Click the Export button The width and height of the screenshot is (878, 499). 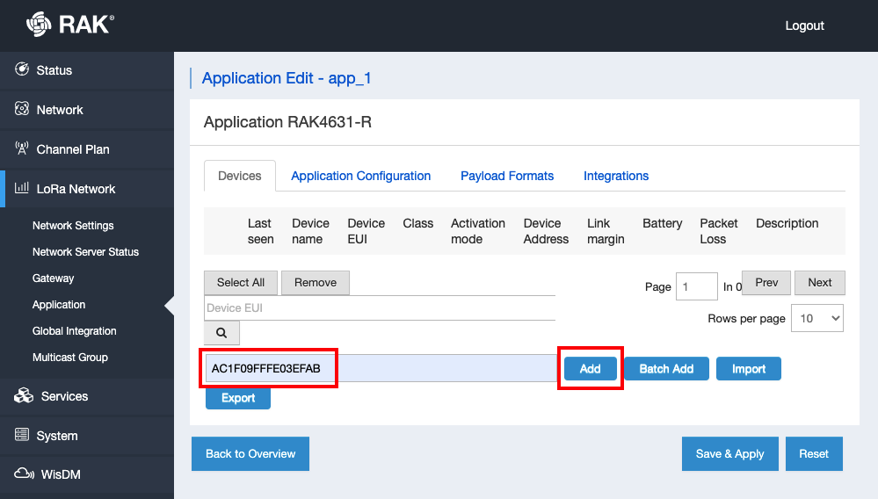(238, 398)
